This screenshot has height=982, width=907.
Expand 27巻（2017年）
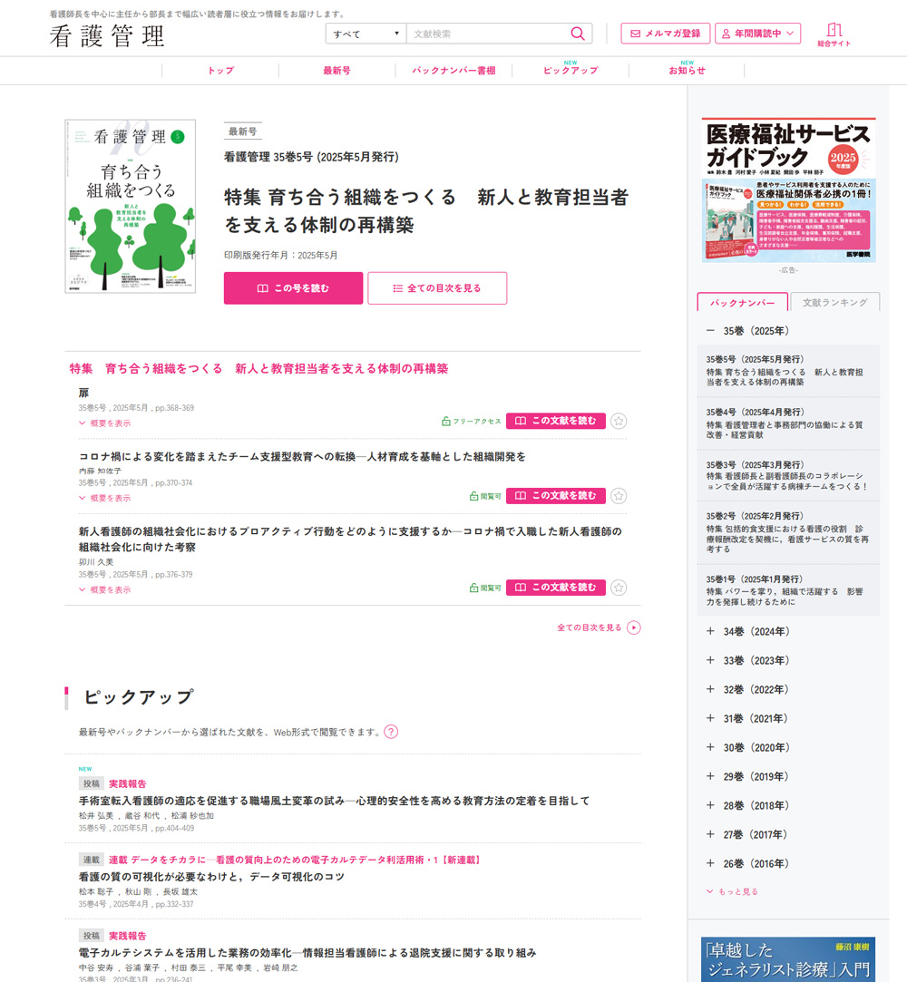coord(709,834)
